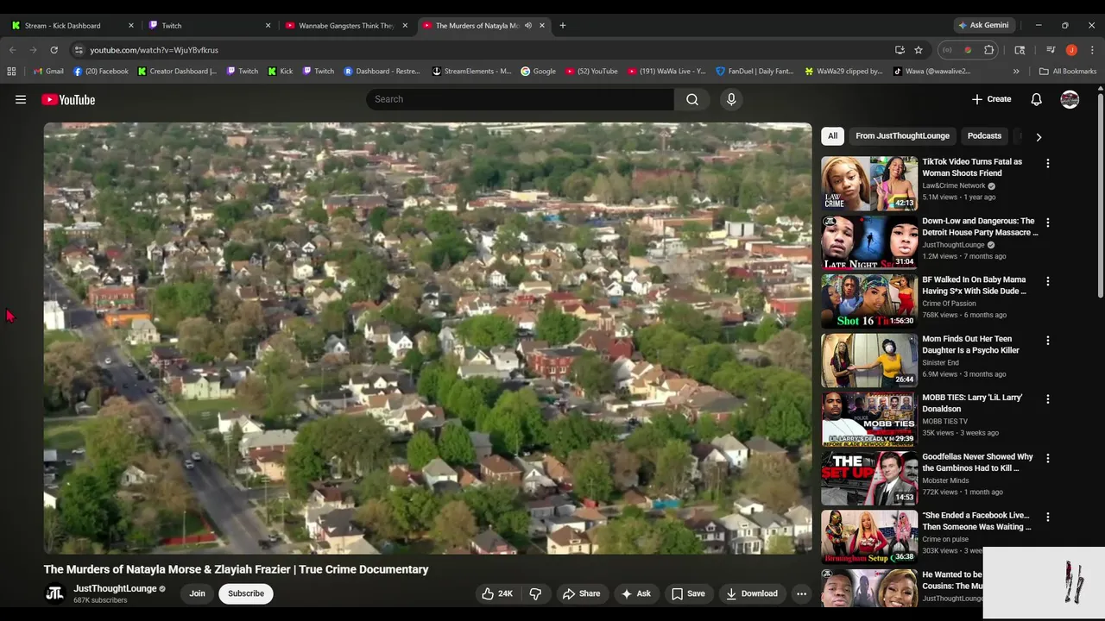Click the YouTube logo to go home
Viewport: 1105px width, 621px height.
coord(68,100)
